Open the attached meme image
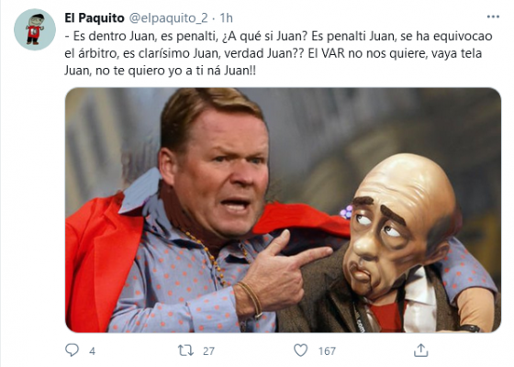Screen dimensions: 514x367 (x=283, y=210)
